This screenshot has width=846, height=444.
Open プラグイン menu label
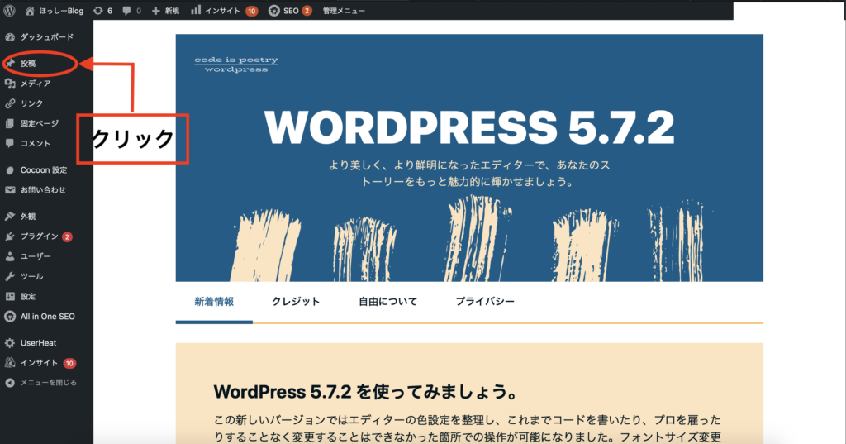[x=40, y=236]
